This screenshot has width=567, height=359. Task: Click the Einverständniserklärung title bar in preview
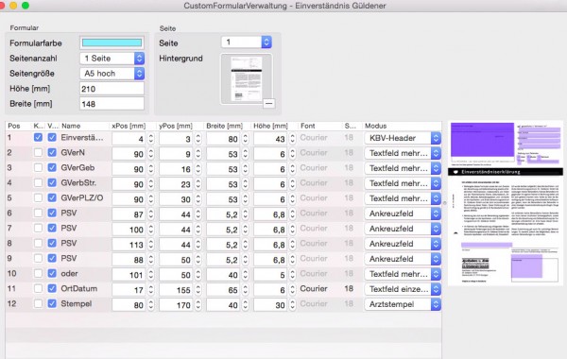[506, 172]
